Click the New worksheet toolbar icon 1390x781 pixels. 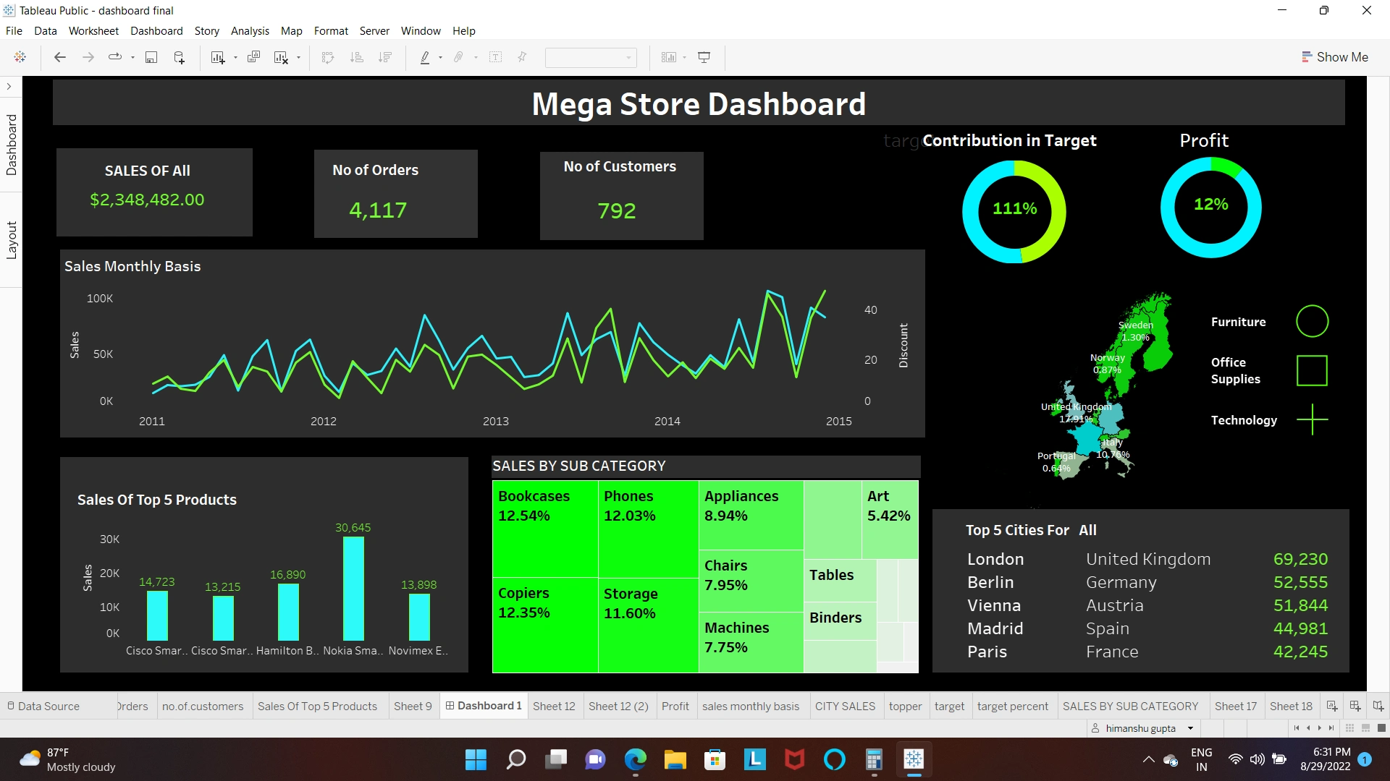[x=217, y=57]
